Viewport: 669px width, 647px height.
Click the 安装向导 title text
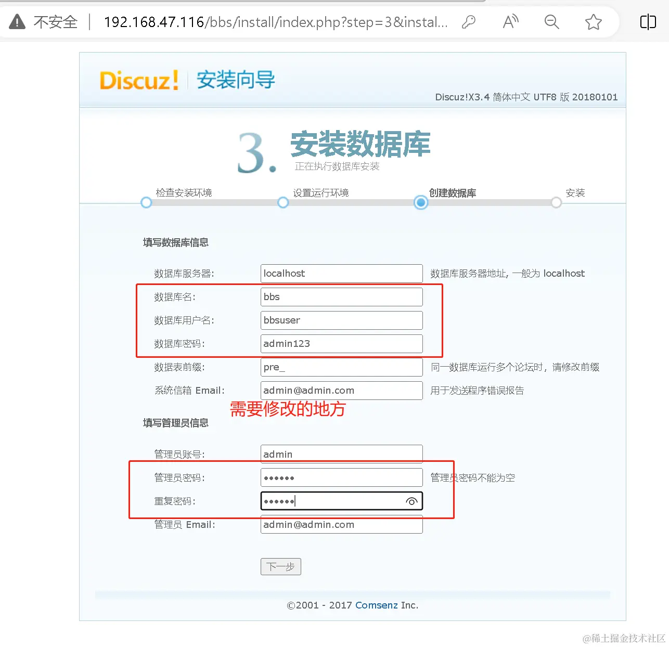236,80
